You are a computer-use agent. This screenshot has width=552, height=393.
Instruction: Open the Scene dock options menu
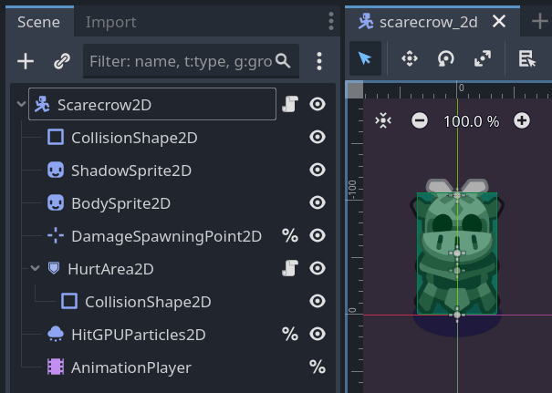[331, 21]
